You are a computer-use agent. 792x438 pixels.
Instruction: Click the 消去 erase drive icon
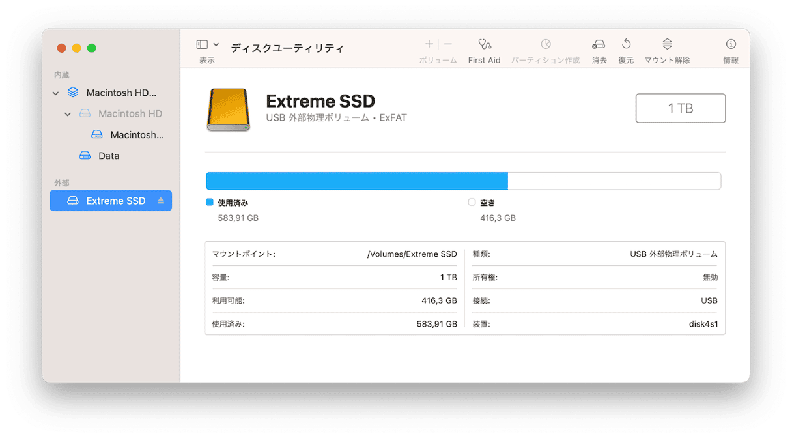(599, 44)
